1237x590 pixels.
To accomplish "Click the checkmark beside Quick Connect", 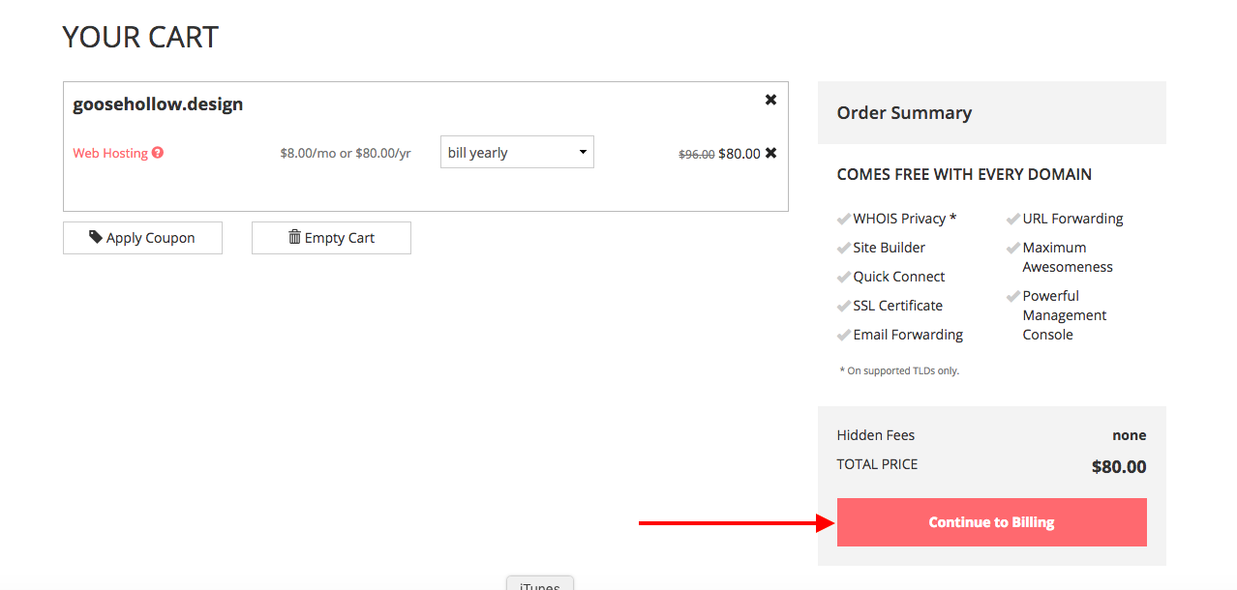I will click(x=844, y=278).
